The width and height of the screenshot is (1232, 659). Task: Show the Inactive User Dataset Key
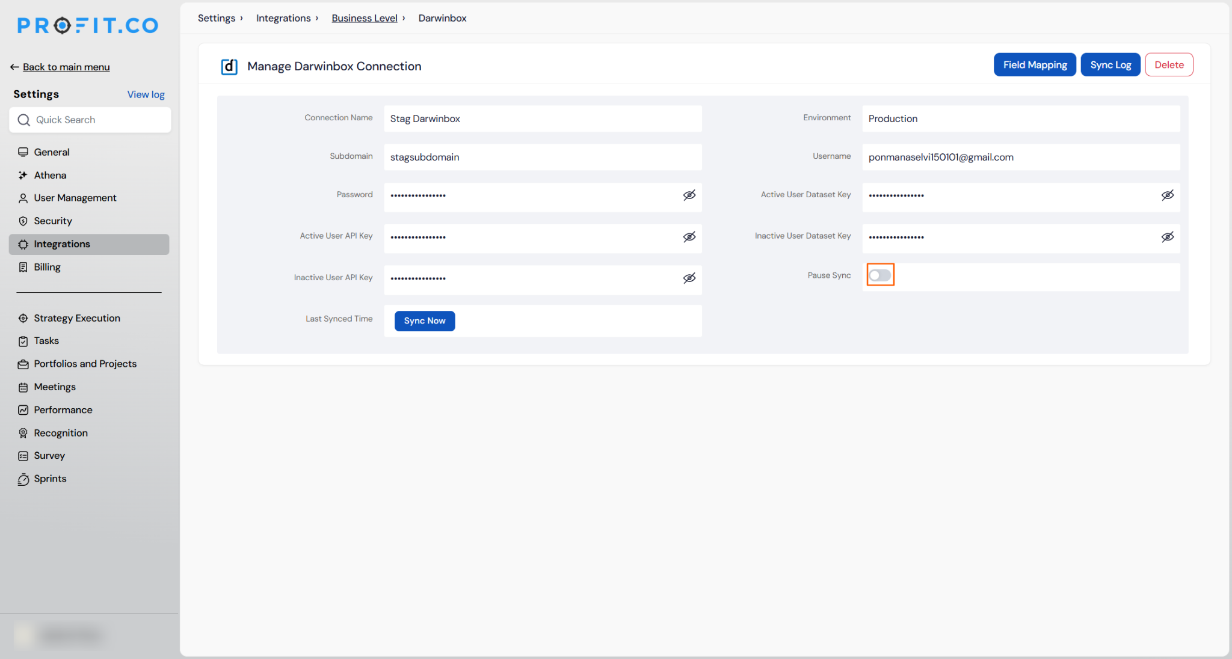coord(1168,237)
